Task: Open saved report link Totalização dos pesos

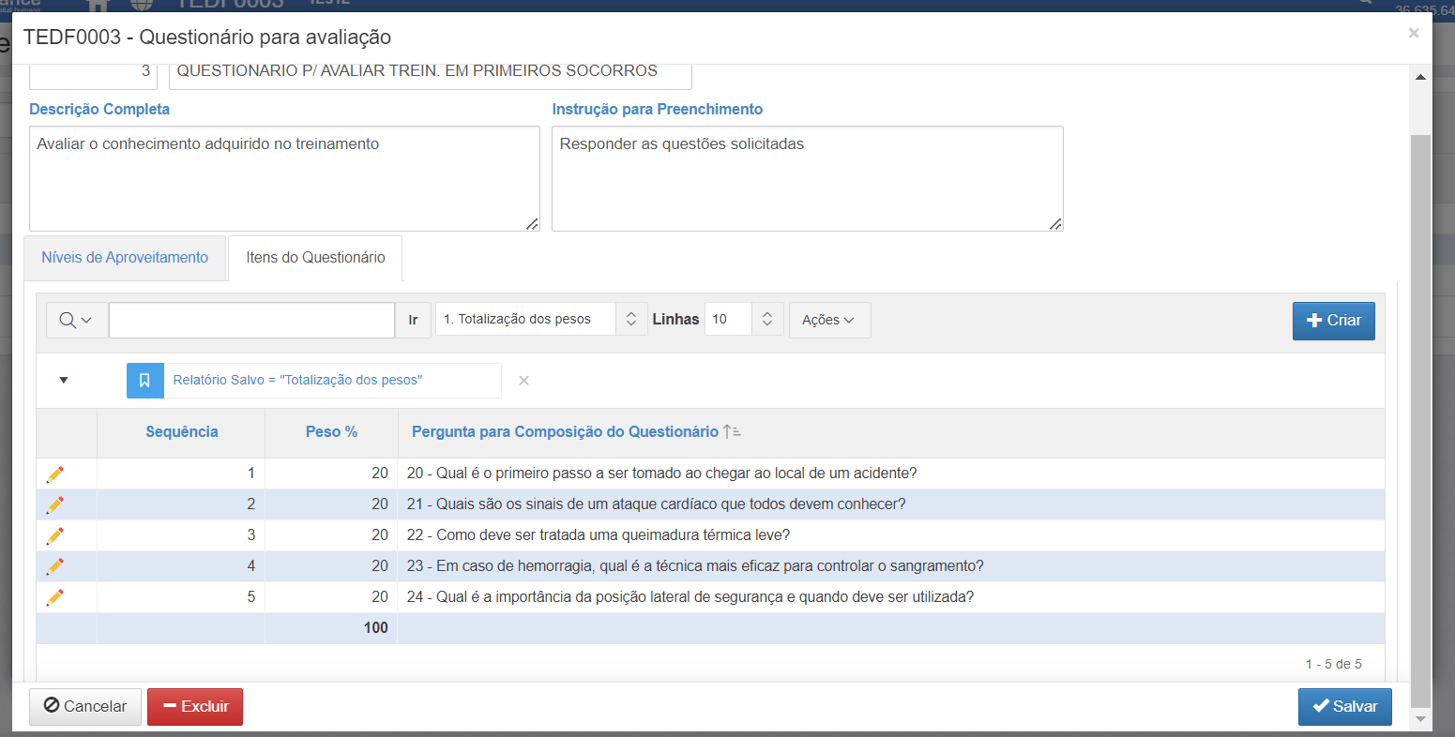Action: point(297,381)
